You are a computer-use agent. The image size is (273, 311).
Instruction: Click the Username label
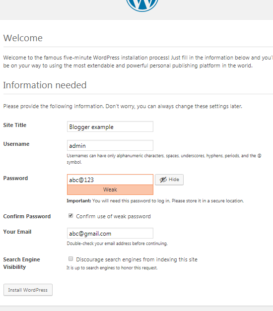pyautogui.click(x=16, y=144)
